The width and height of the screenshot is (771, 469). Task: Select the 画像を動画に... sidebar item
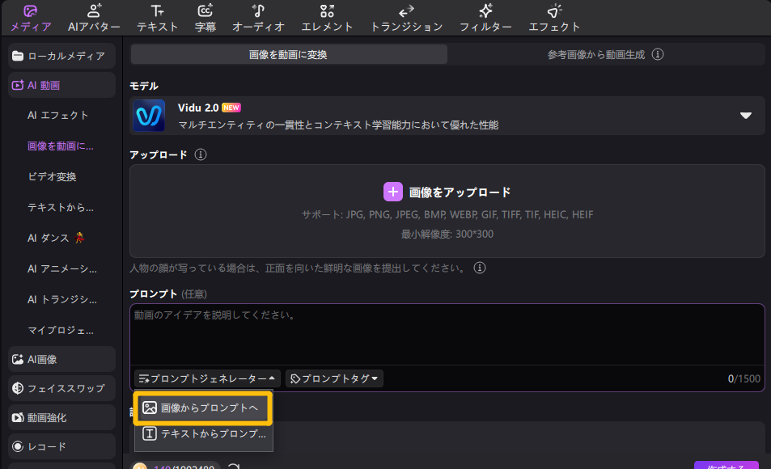(x=61, y=146)
